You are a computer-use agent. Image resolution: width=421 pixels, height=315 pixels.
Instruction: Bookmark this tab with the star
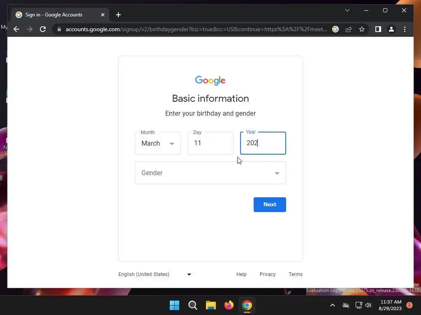(362, 29)
